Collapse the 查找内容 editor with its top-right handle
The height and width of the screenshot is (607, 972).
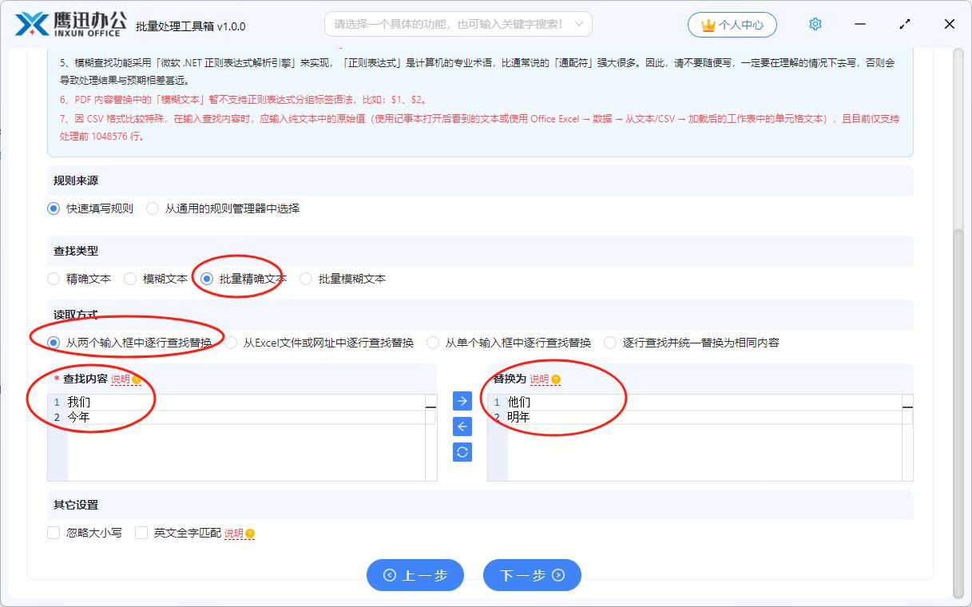(430, 406)
